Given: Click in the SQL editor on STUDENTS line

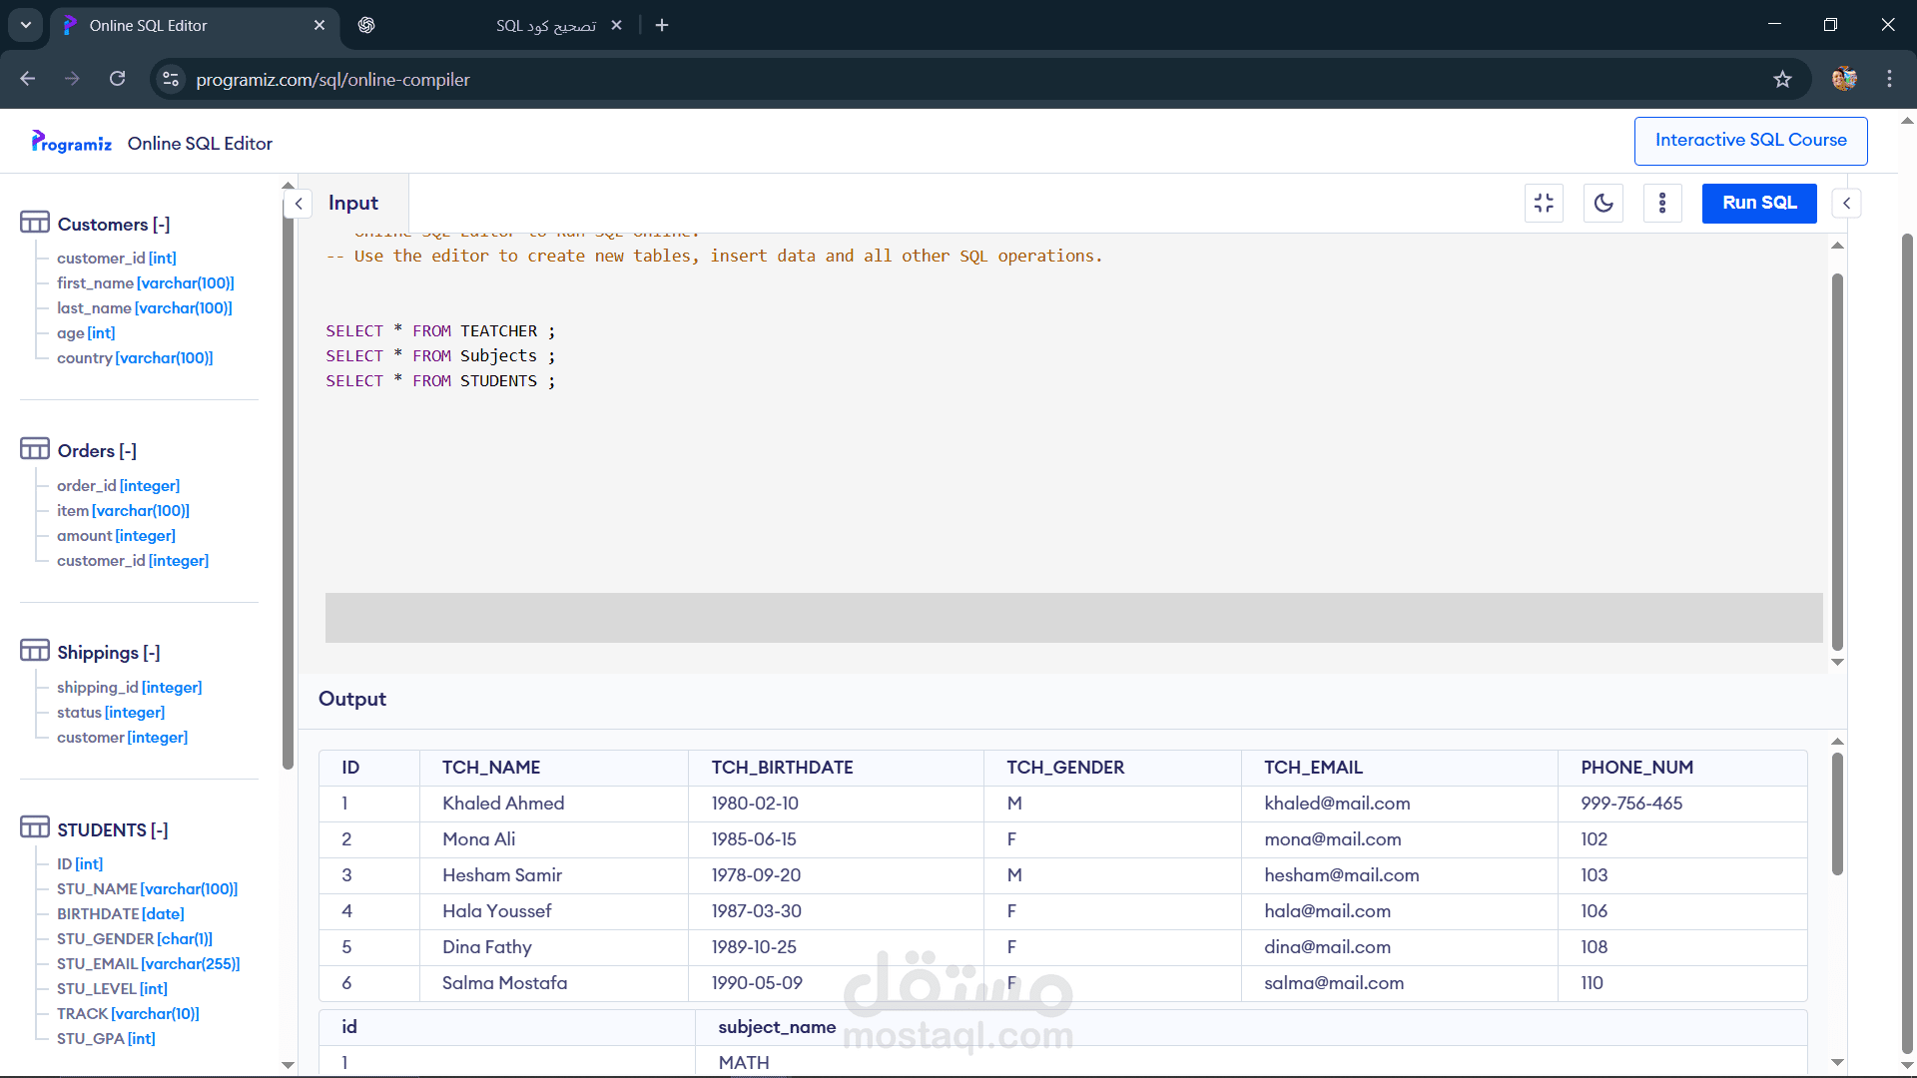Looking at the screenshot, I should 498,381.
